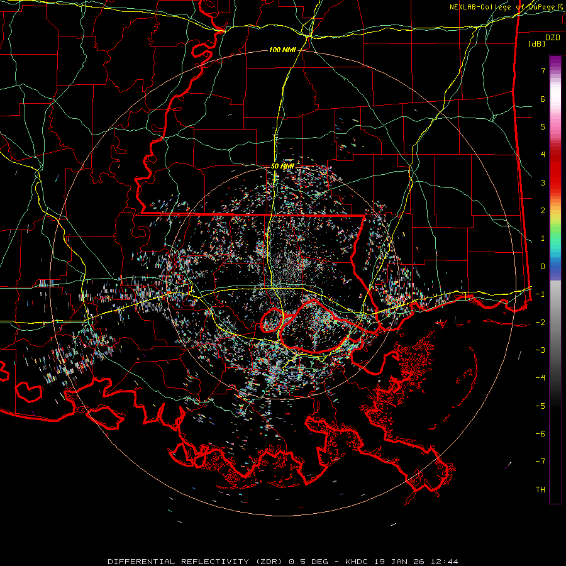
Task: Click the green band of the color bar
Action: coord(555,231)
